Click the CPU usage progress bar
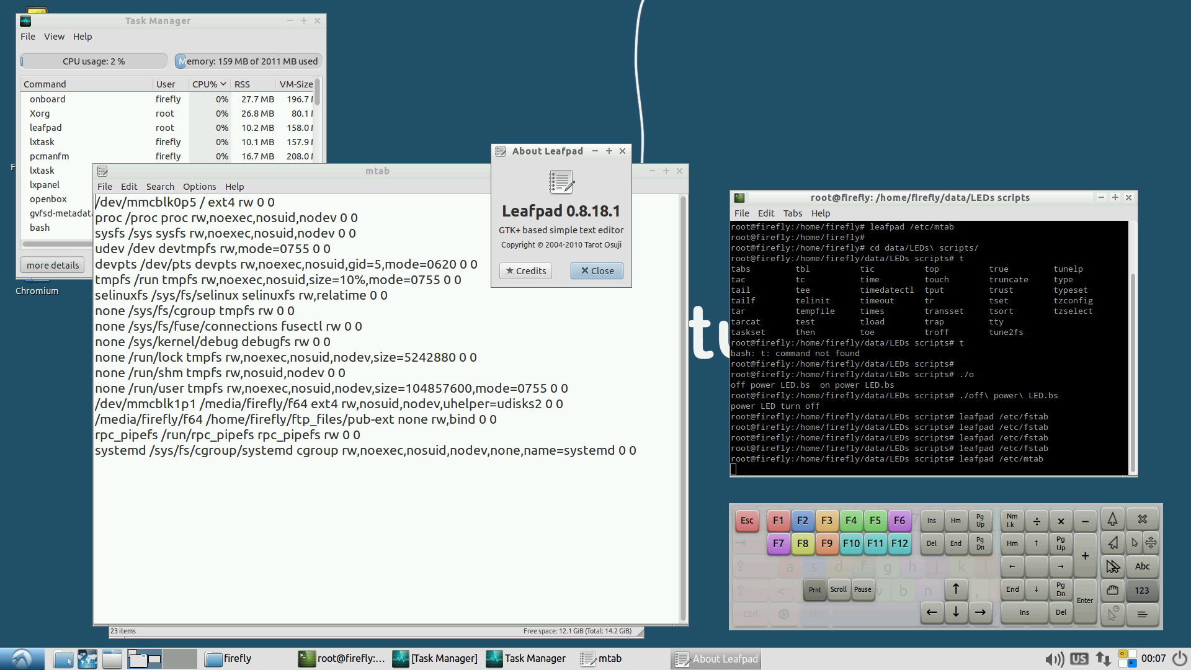Screen dimensions: 1191x670 (94, 61)
